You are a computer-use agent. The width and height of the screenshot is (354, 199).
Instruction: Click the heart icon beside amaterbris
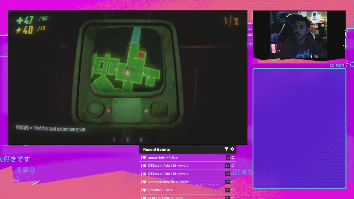(144, 158)
